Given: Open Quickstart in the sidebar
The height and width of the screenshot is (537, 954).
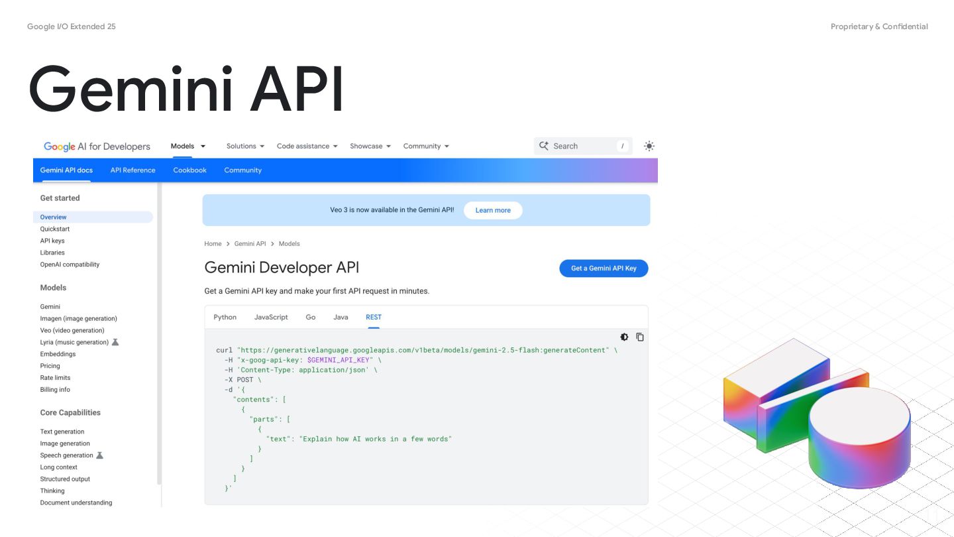Looking at the screenshot, I should click(54, 229).
